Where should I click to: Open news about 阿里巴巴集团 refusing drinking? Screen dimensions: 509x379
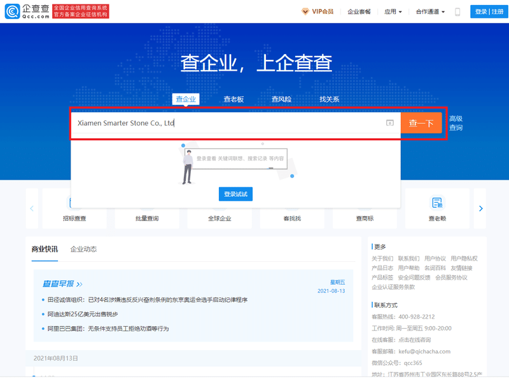click(x=108, y=329)
